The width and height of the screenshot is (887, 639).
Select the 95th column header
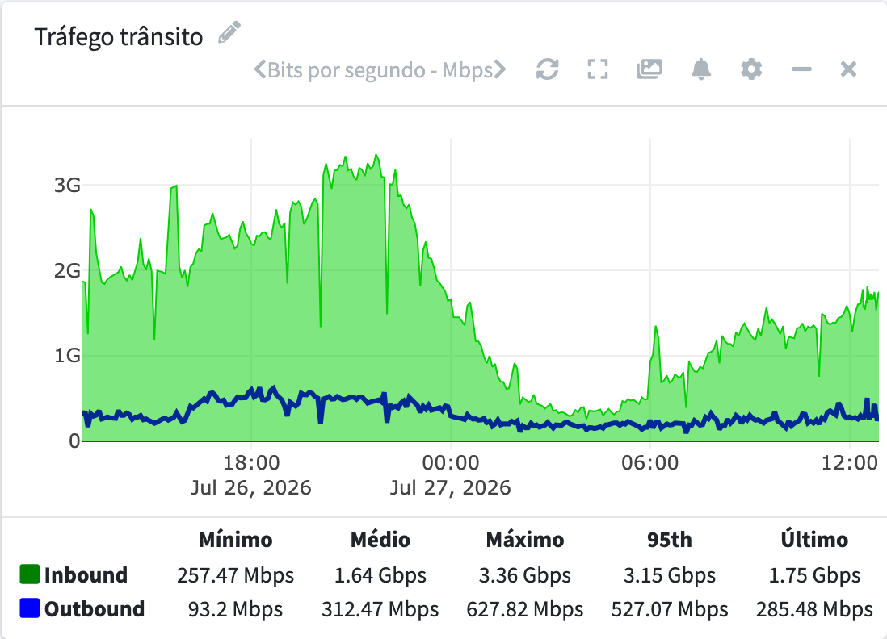click(669, 540)
